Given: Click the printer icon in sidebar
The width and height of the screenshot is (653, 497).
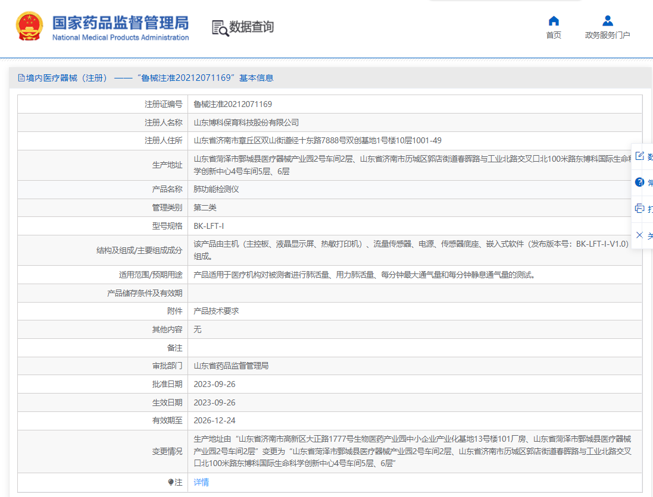Looking at the screenshot, I should point(639,208).
